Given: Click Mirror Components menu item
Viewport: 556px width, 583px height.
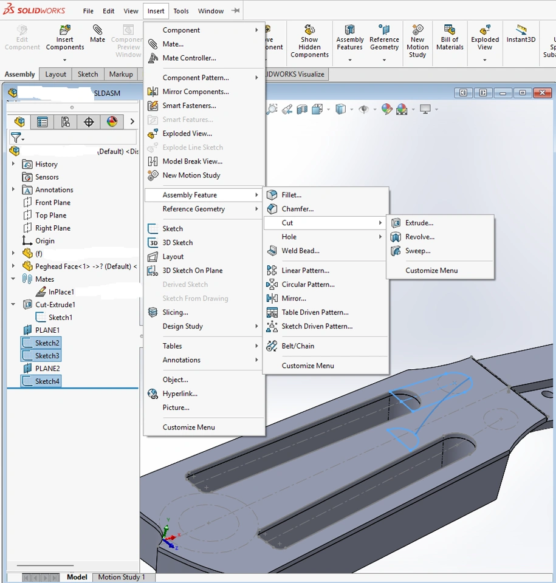Looking at the screenshot, I should click(204, 92).
